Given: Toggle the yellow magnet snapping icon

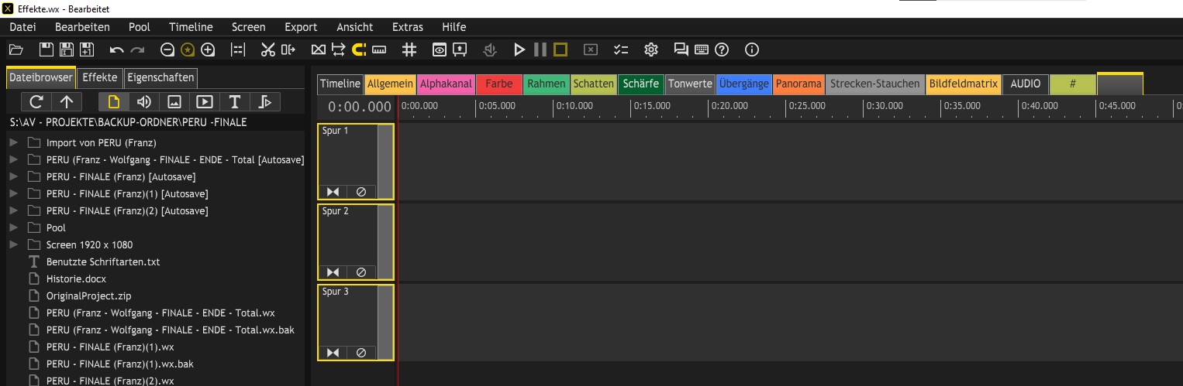Looking at the screenshot, I should click(x=359, y=50).
